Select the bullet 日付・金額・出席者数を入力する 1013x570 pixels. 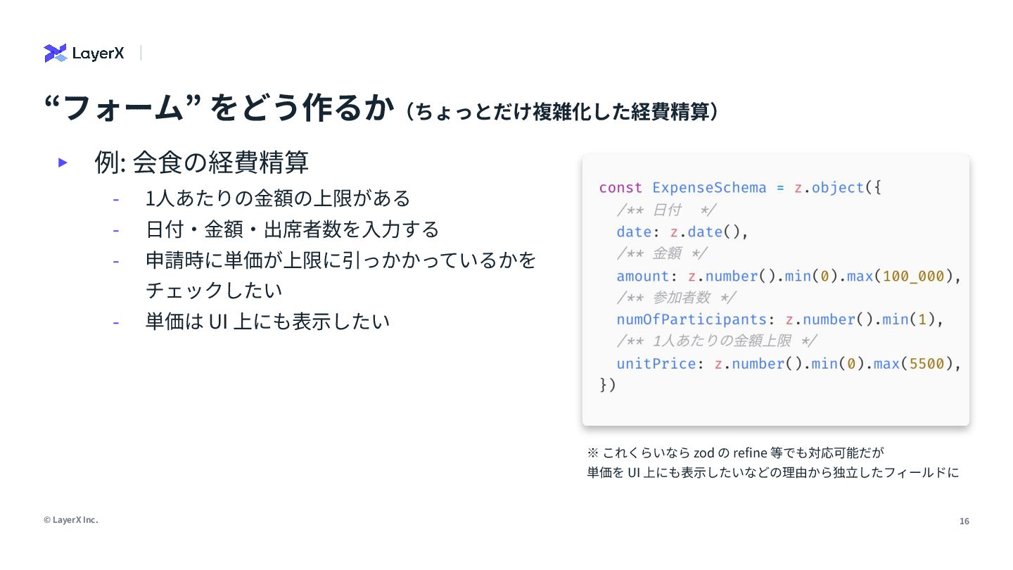pos(292,229)
